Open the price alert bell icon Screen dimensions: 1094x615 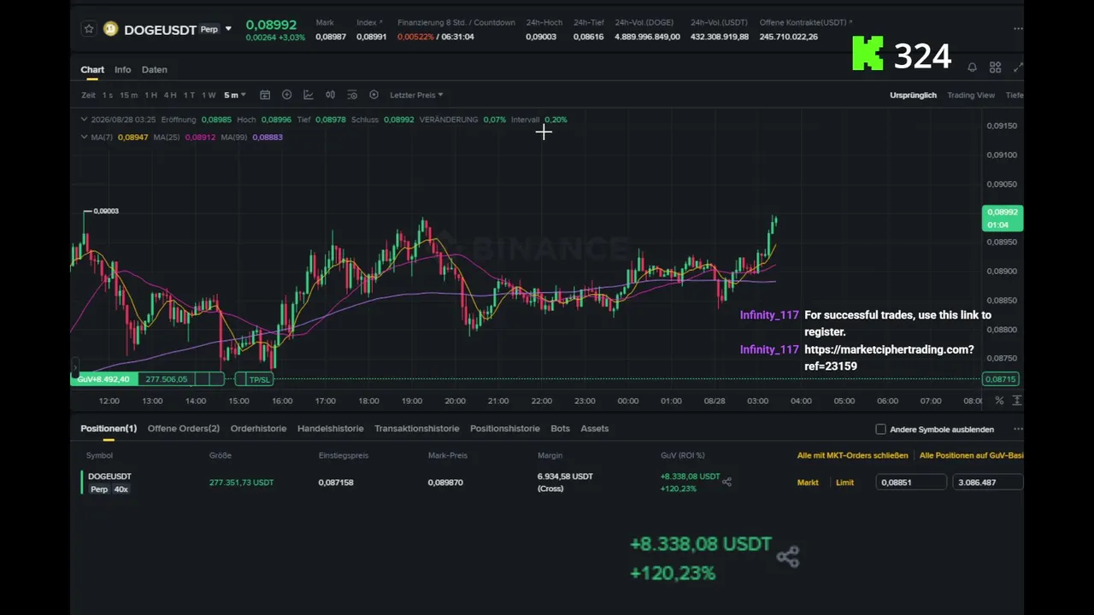[972, 67]
